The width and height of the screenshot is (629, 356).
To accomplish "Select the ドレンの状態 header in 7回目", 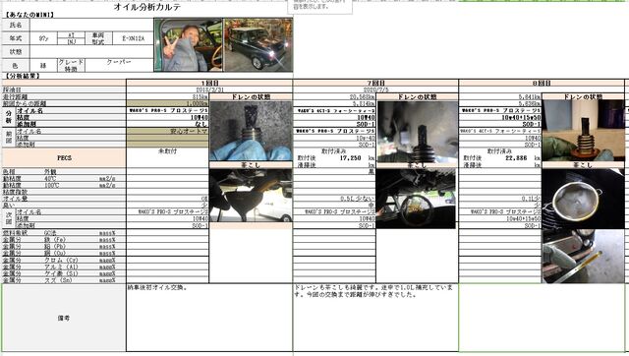I will pyautogui.click(x=417, y=97).
